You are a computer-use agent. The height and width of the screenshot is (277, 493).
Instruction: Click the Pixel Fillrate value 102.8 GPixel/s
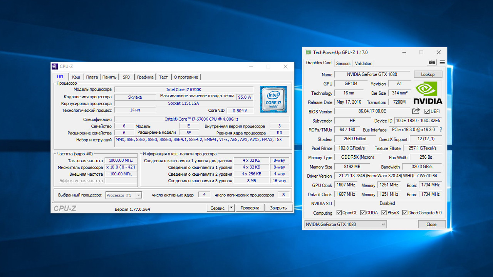(352, 148)
